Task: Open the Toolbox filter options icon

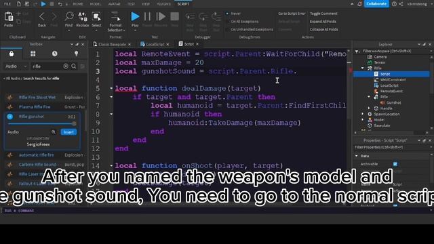Action: pos(83,66)
